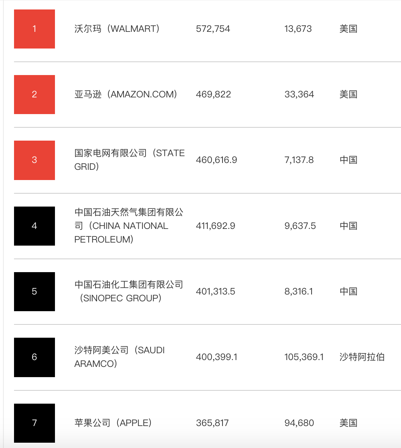Open the 沃尔玛 (WALMART) company link
This screenshot has height=448, width=401.
point(117,29)
